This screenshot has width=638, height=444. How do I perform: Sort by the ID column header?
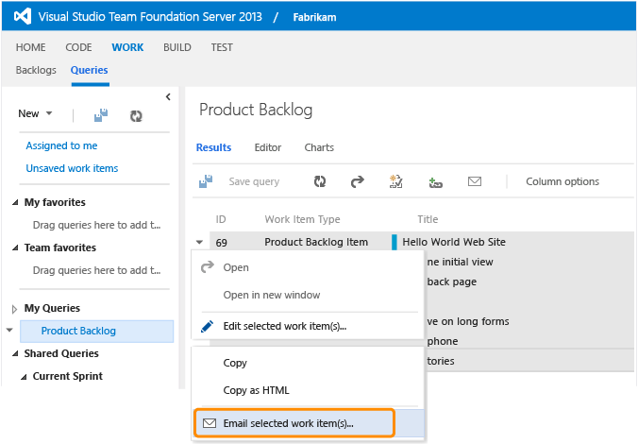(221, 219)
